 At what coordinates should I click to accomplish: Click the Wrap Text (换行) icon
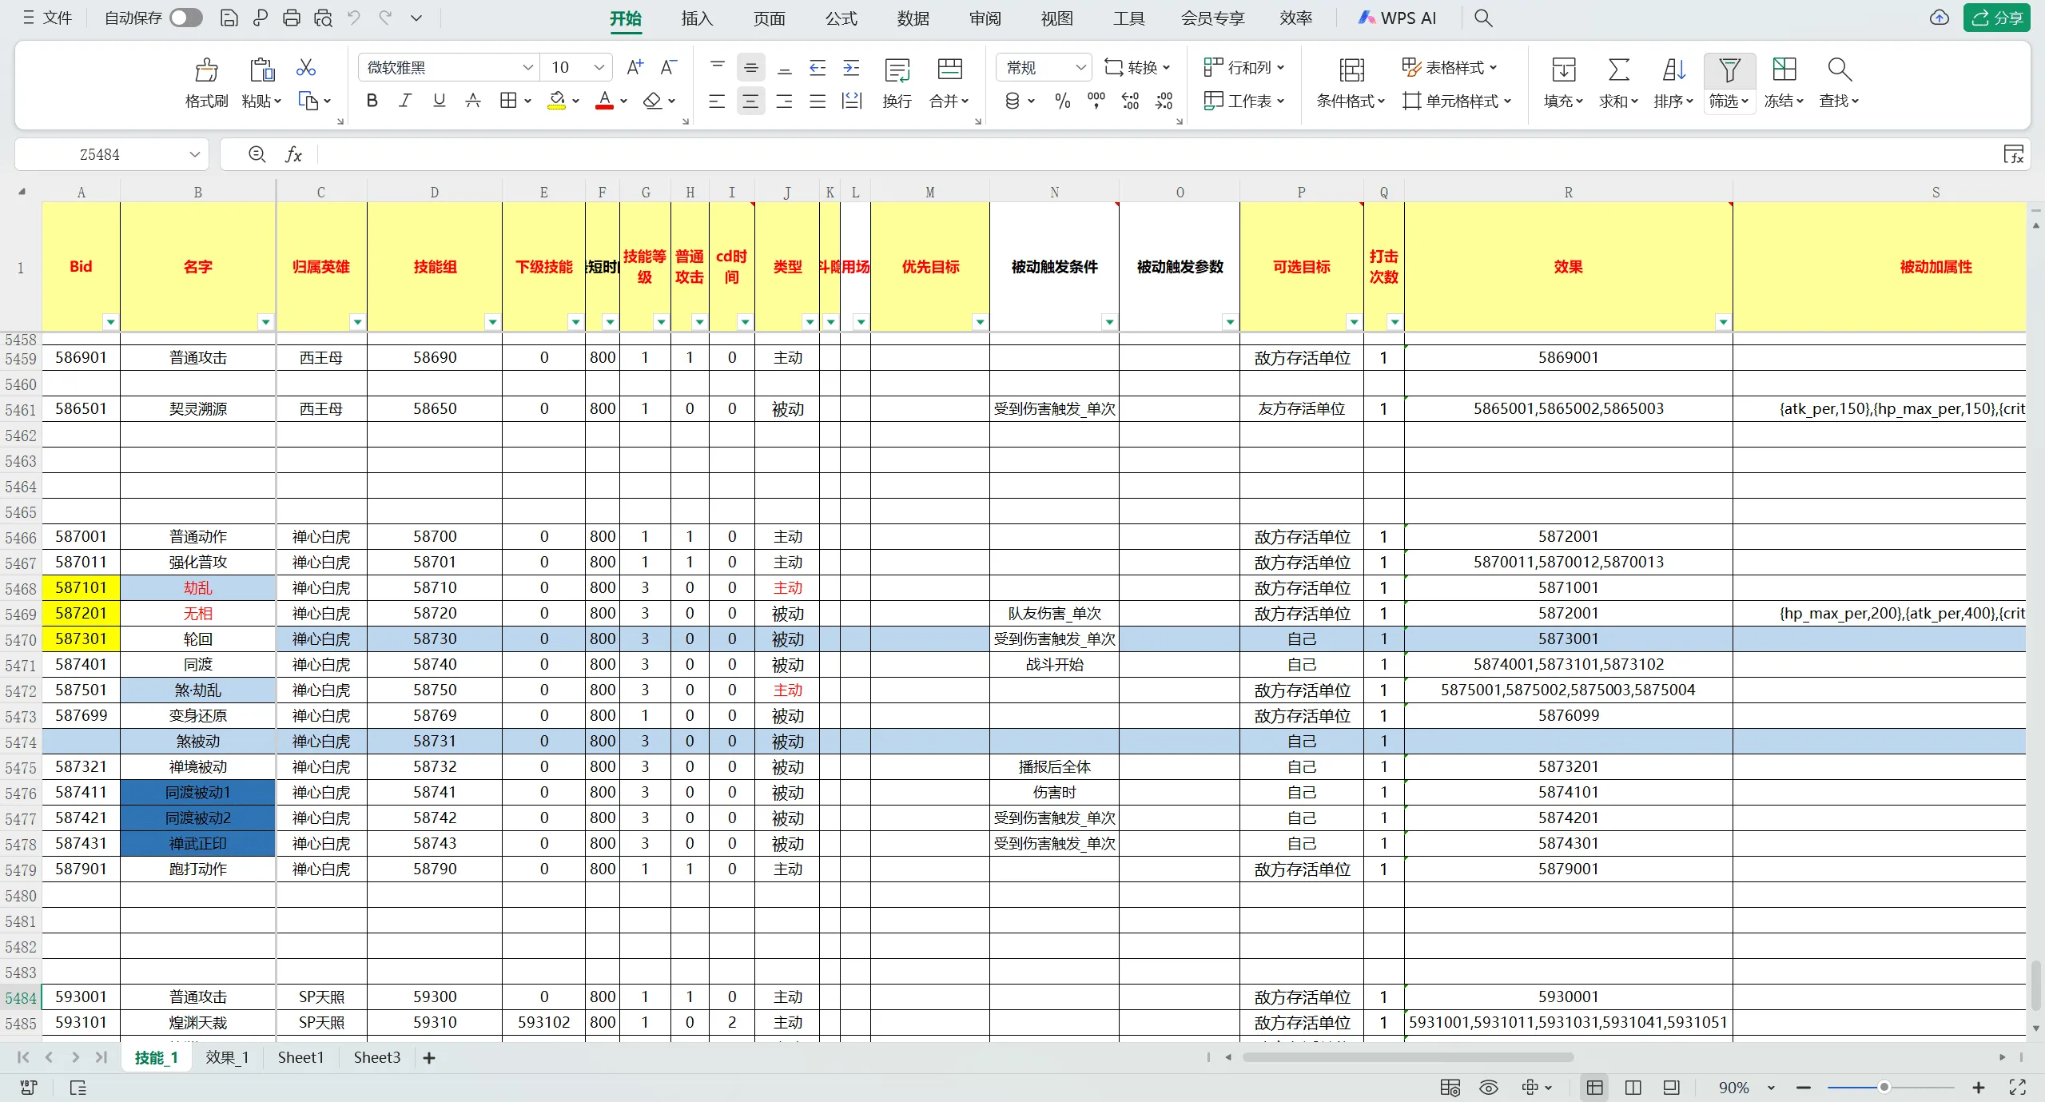[x=897, y=70]
